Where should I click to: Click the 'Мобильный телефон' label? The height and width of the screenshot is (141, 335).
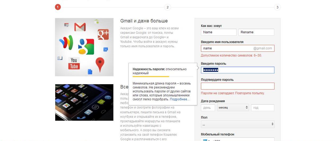point(217,134)
